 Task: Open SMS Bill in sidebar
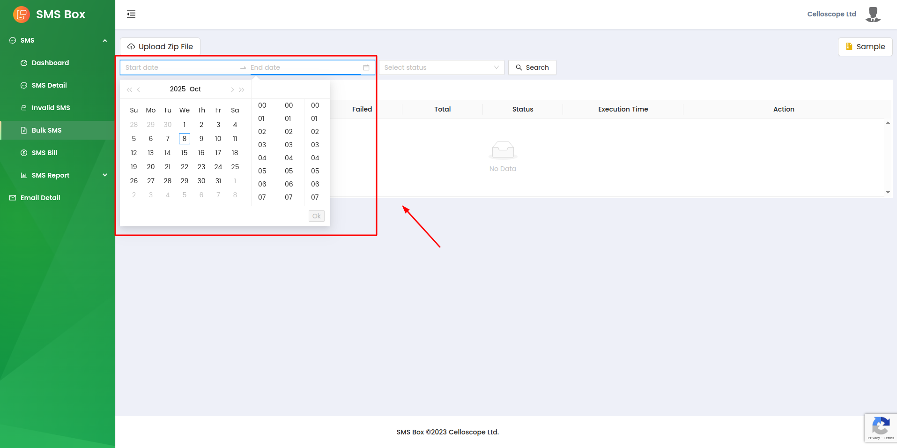[x=44, y=153]
